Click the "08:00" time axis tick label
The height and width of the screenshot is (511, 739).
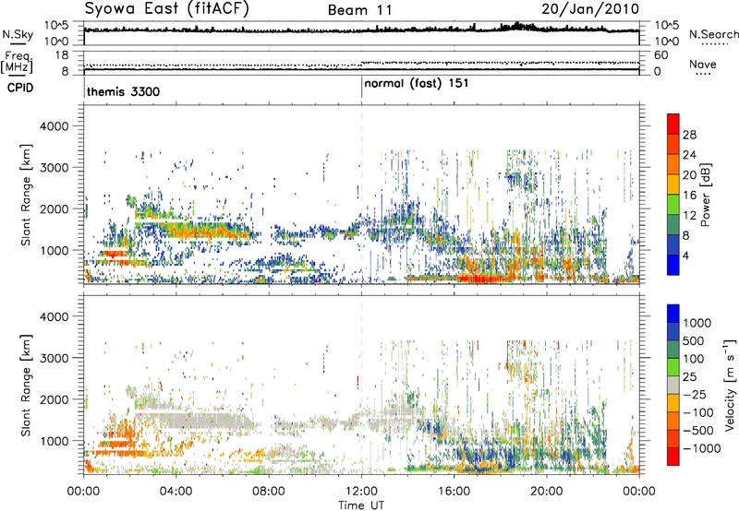(x=268, y=492)
